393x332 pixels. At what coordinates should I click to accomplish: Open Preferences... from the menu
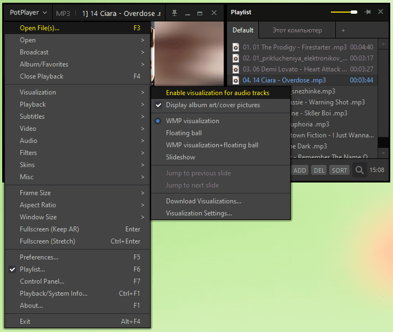(78, 257)
